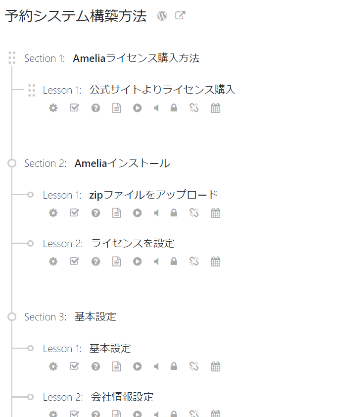Click help icon under zipファイルをアップロード lesson
This screenshot has height=417, width=338.
point(96,213)
